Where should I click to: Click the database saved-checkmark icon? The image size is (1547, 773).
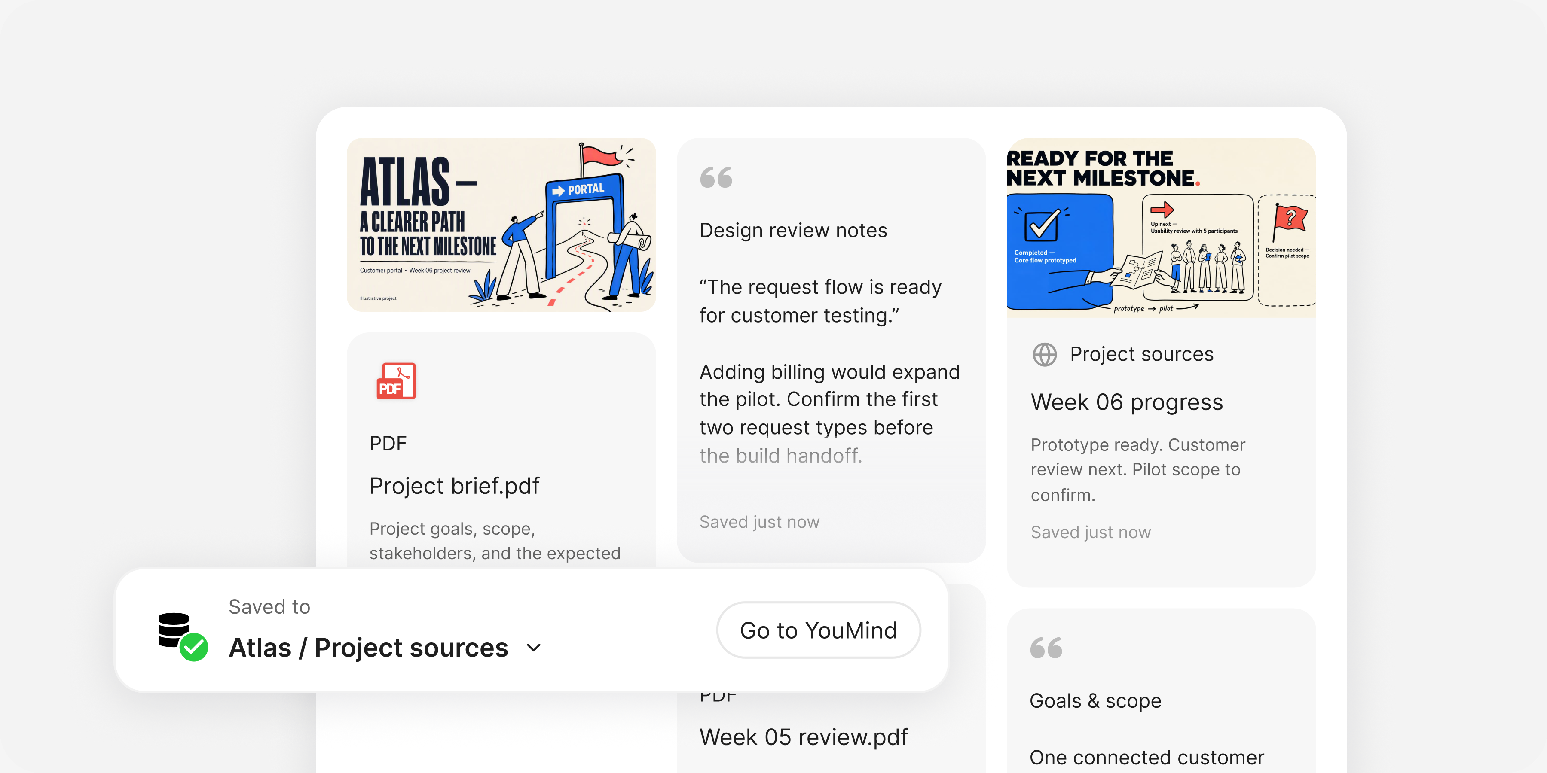183,637
